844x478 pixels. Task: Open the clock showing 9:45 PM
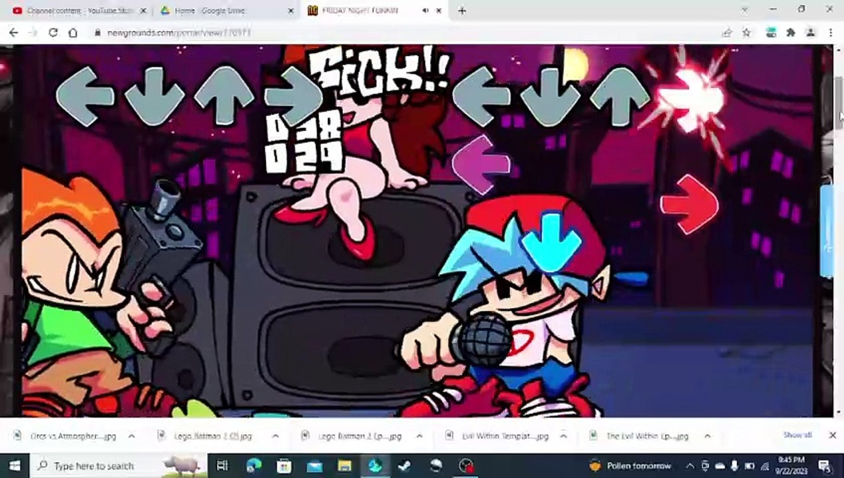point(792,465)
